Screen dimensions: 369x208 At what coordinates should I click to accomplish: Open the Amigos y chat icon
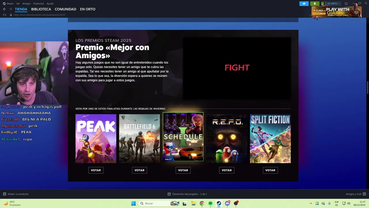(364, 194)
